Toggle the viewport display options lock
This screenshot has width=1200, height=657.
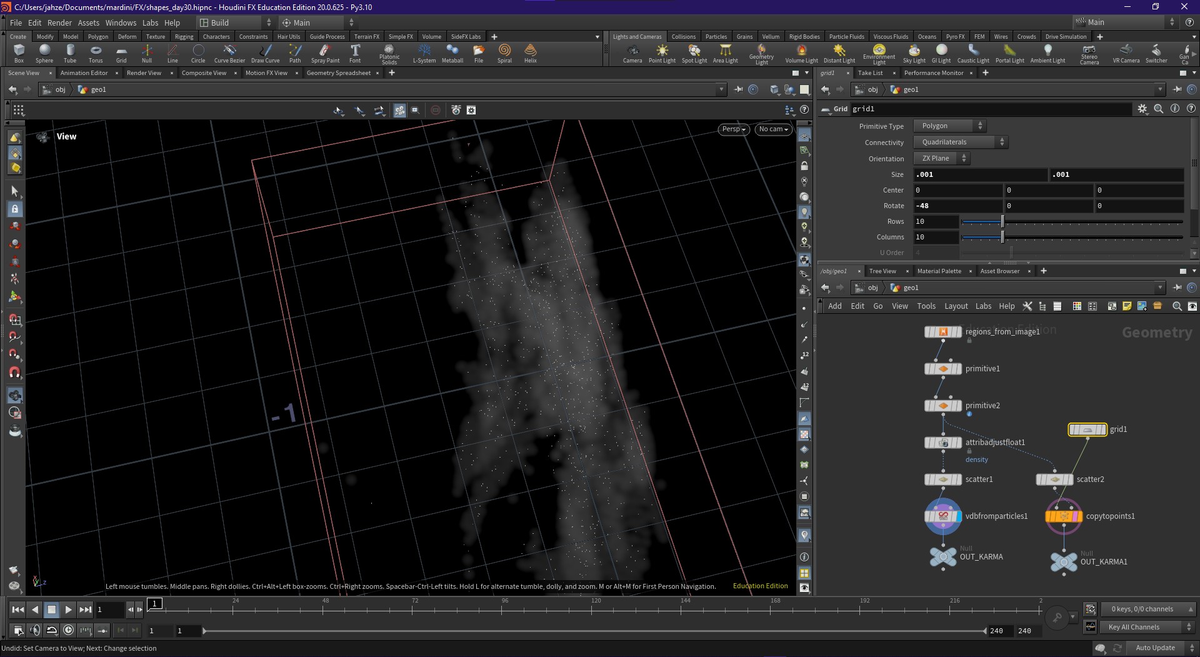(804, 166)
